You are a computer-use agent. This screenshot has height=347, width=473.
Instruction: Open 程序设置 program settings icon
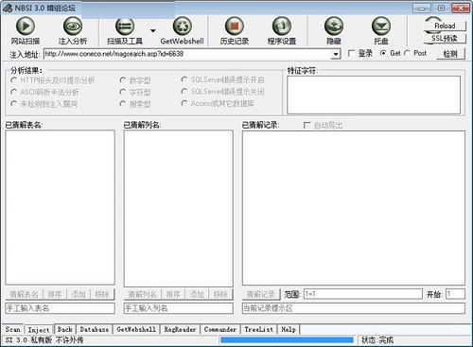[x=282, y=26]
